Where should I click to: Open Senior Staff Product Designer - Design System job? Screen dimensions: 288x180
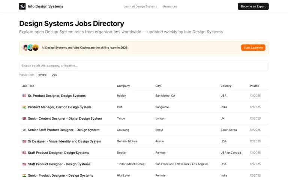pos(63,130)
